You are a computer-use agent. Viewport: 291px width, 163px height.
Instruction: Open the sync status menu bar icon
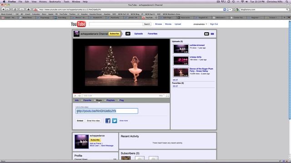tap(229, 1)
